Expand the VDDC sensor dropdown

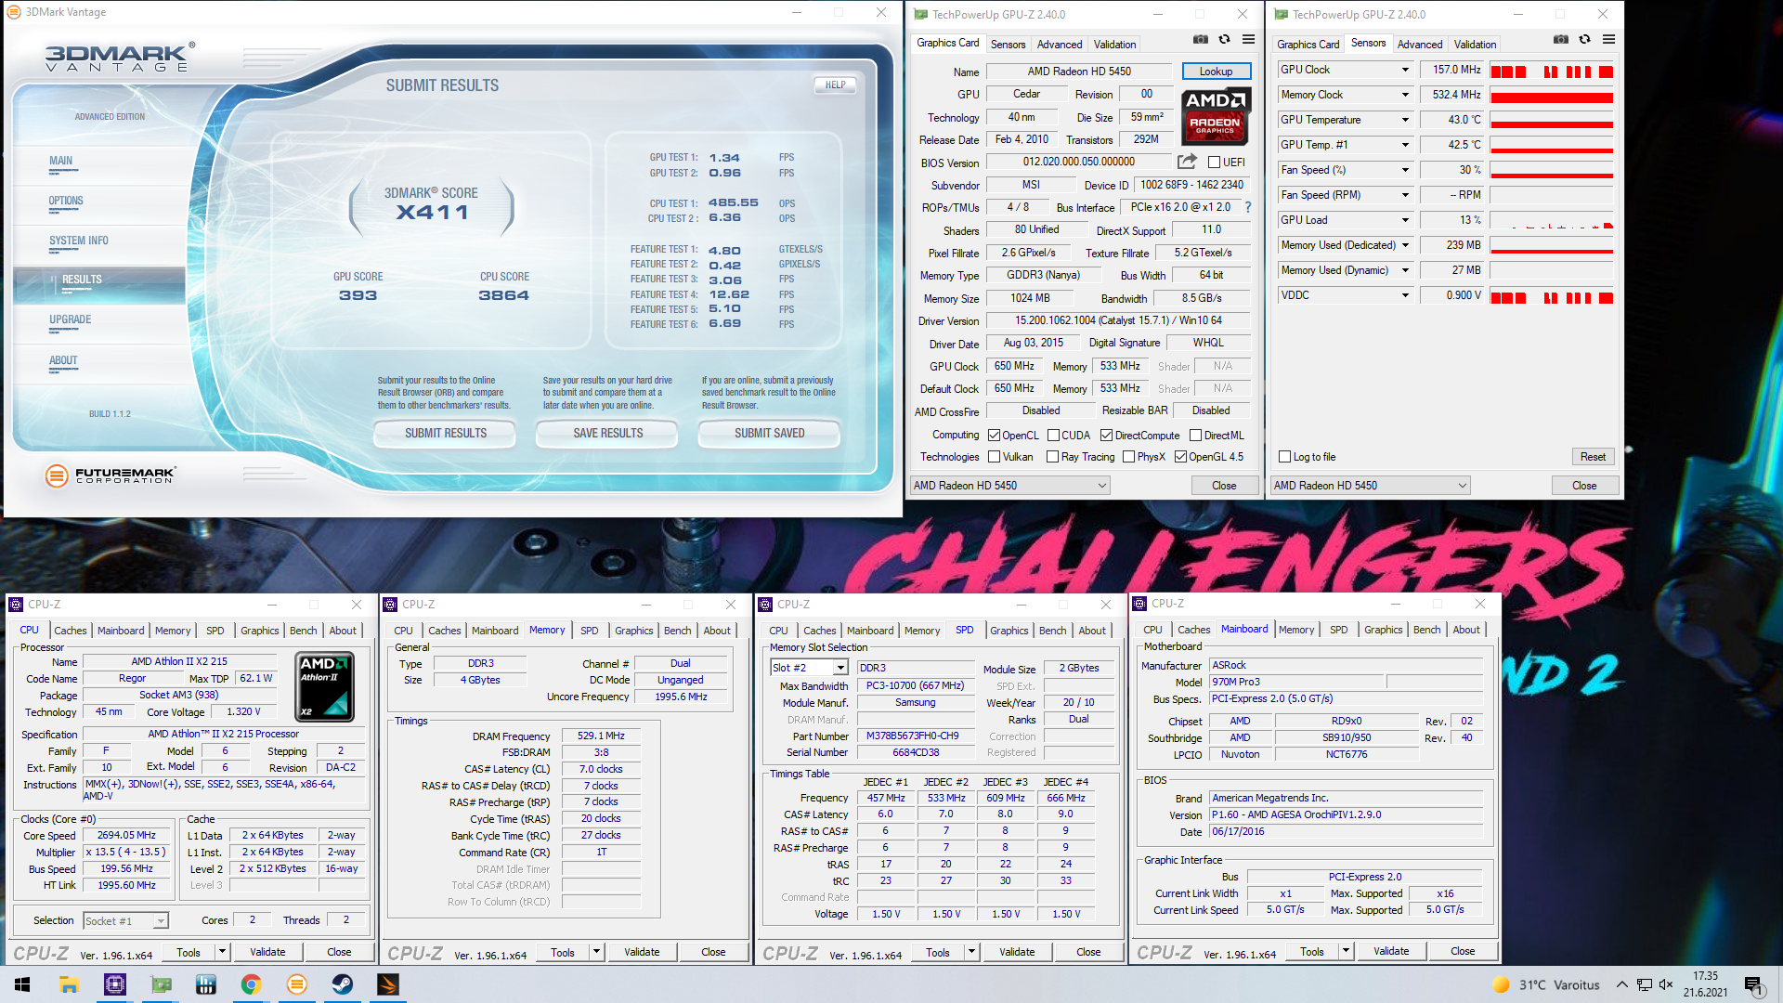click(x=1405, y=295)
